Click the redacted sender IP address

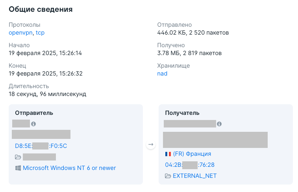pos(21,124)
